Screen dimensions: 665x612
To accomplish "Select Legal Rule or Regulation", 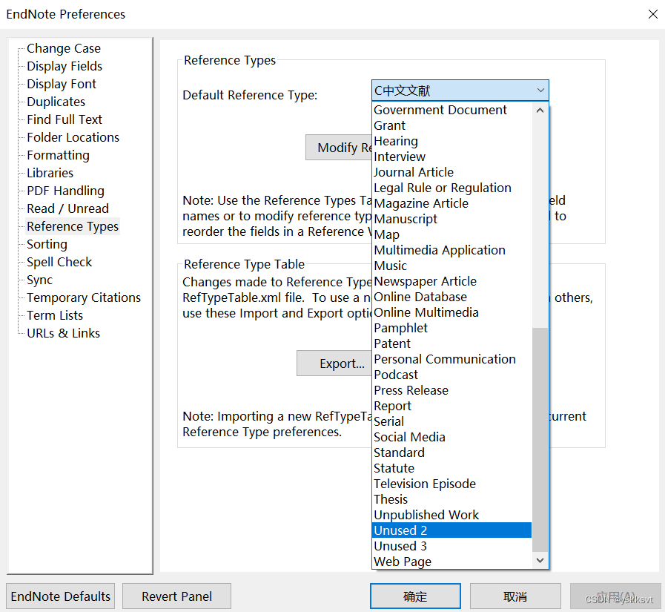I will click(x=451, y=188).
